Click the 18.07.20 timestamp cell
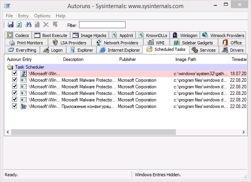The width and height of the screenshot is (251, 182). (x=238, y=74)
